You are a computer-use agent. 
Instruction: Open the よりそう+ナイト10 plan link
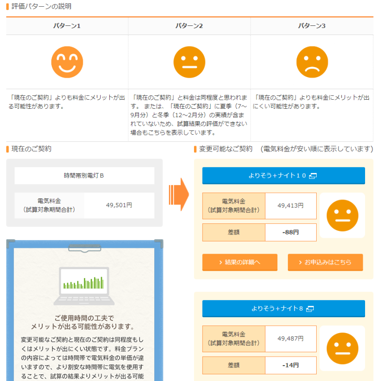(283, 175)
